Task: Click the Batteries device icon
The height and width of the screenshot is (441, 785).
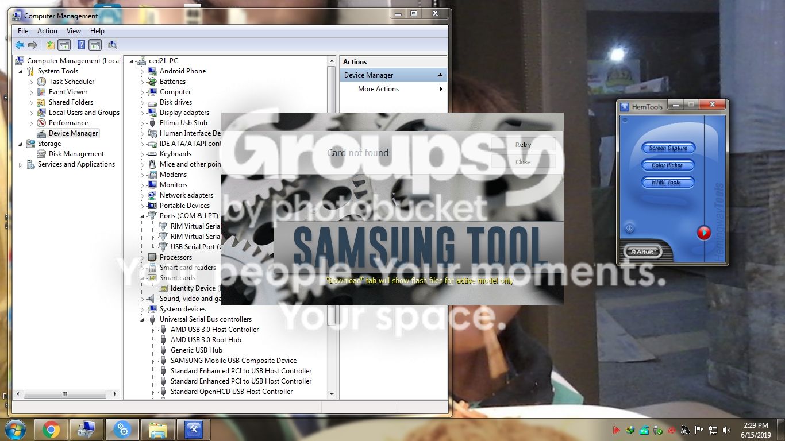Action: (x=152, y=82)
